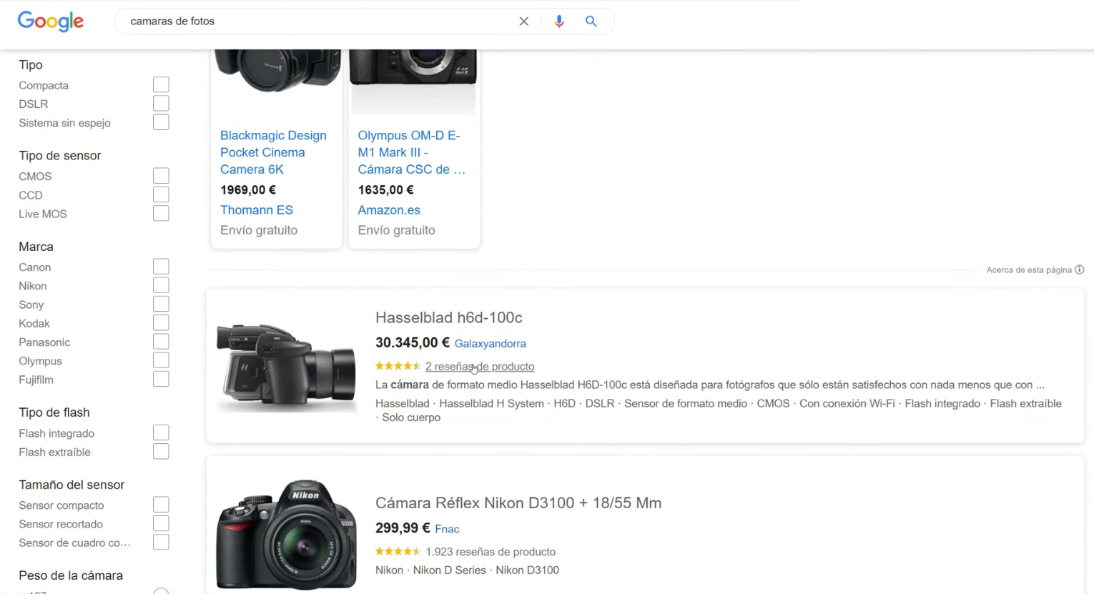Tick the Fujifilm brand checkbox
The image size is (1094, 594).
(x=161, y=380)
